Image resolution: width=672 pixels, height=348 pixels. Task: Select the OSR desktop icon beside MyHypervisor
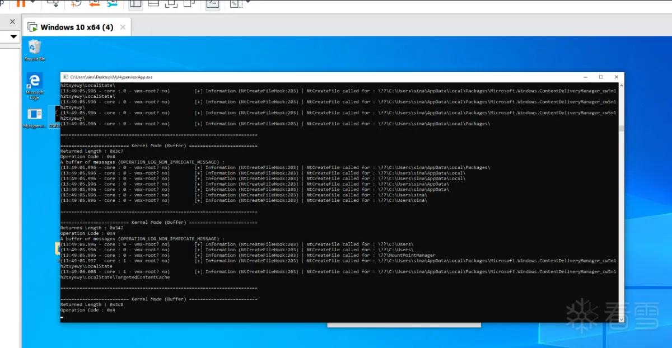pyautogui.click(x=54, y=118)
